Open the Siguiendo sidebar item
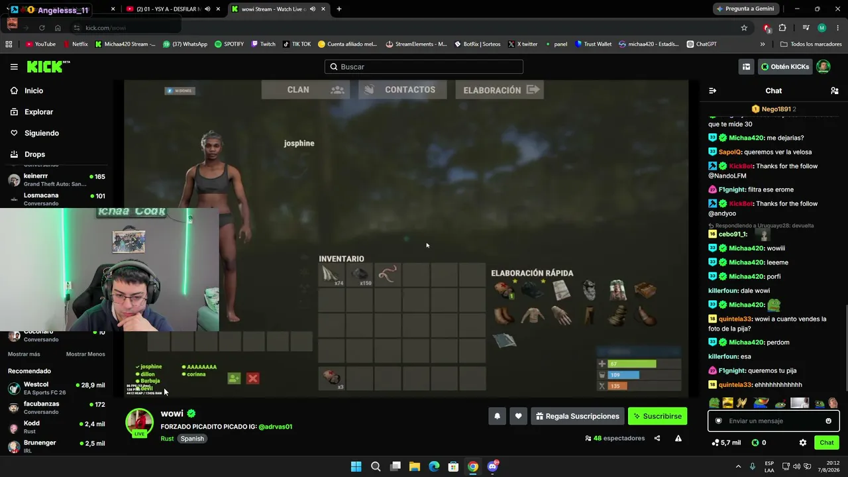This screenshot has height=477, width=848. pyautogui.click(x=42, y=133)
